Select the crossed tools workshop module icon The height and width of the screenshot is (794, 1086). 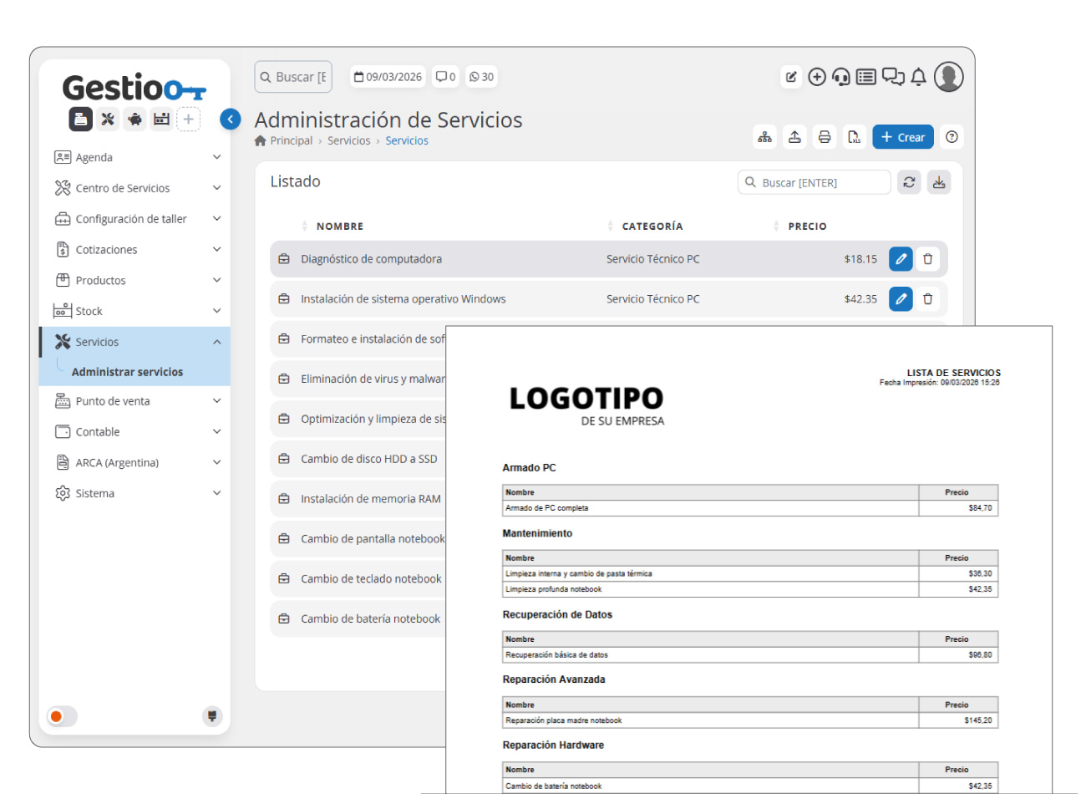pyautogui.click(x=108, y=120)
